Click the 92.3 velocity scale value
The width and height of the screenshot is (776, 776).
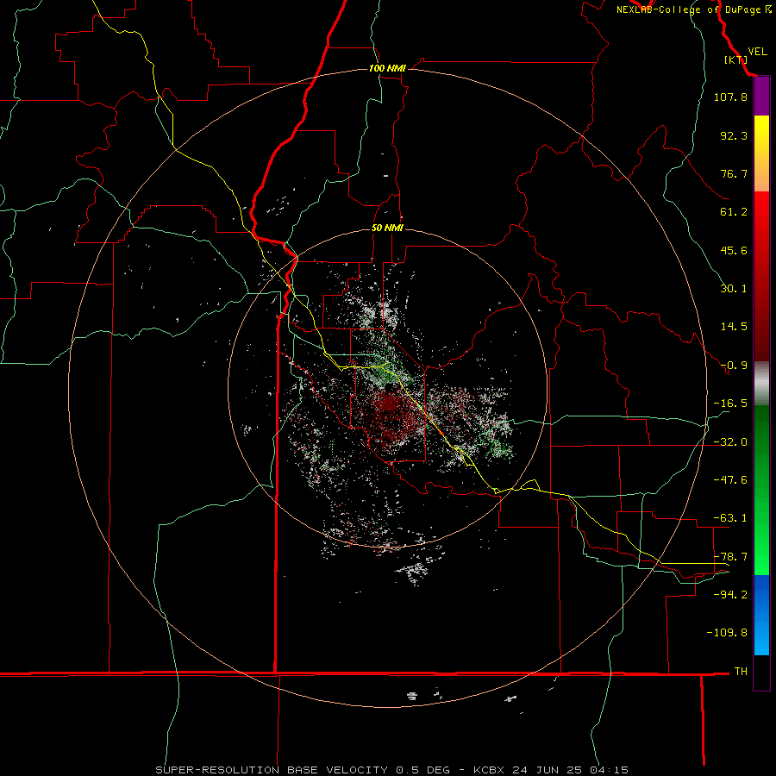point(734,135)
